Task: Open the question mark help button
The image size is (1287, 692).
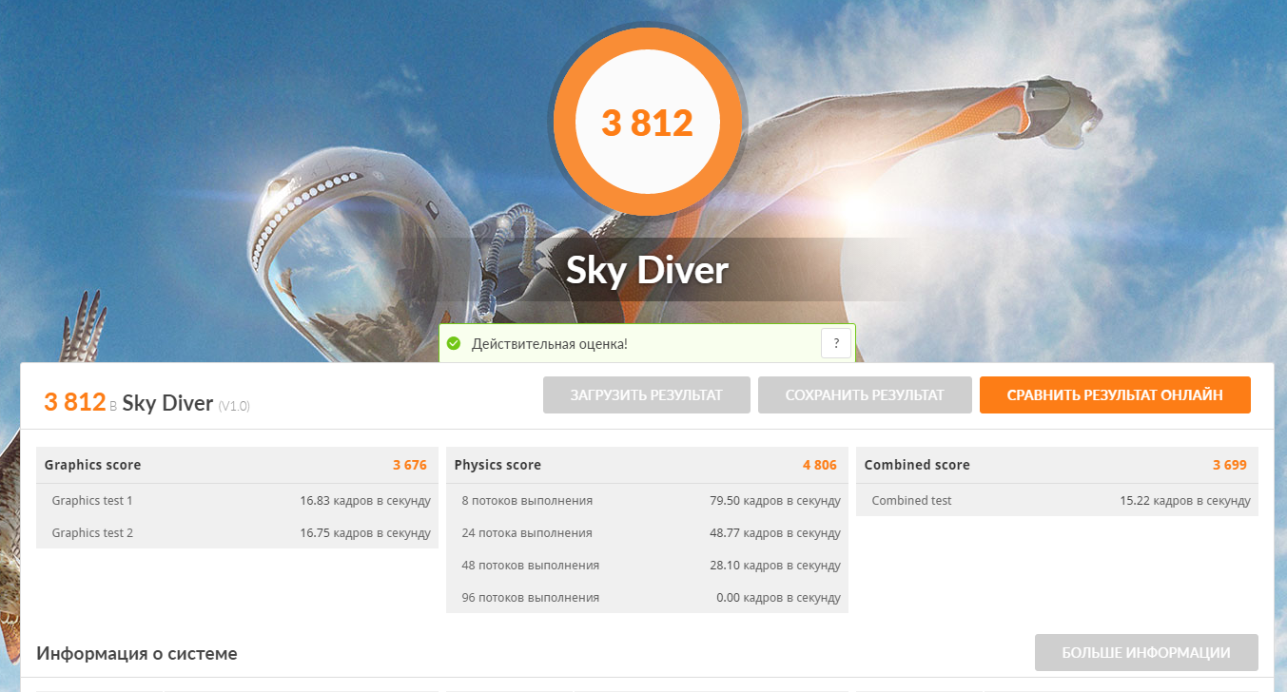Action: point(836,343)
